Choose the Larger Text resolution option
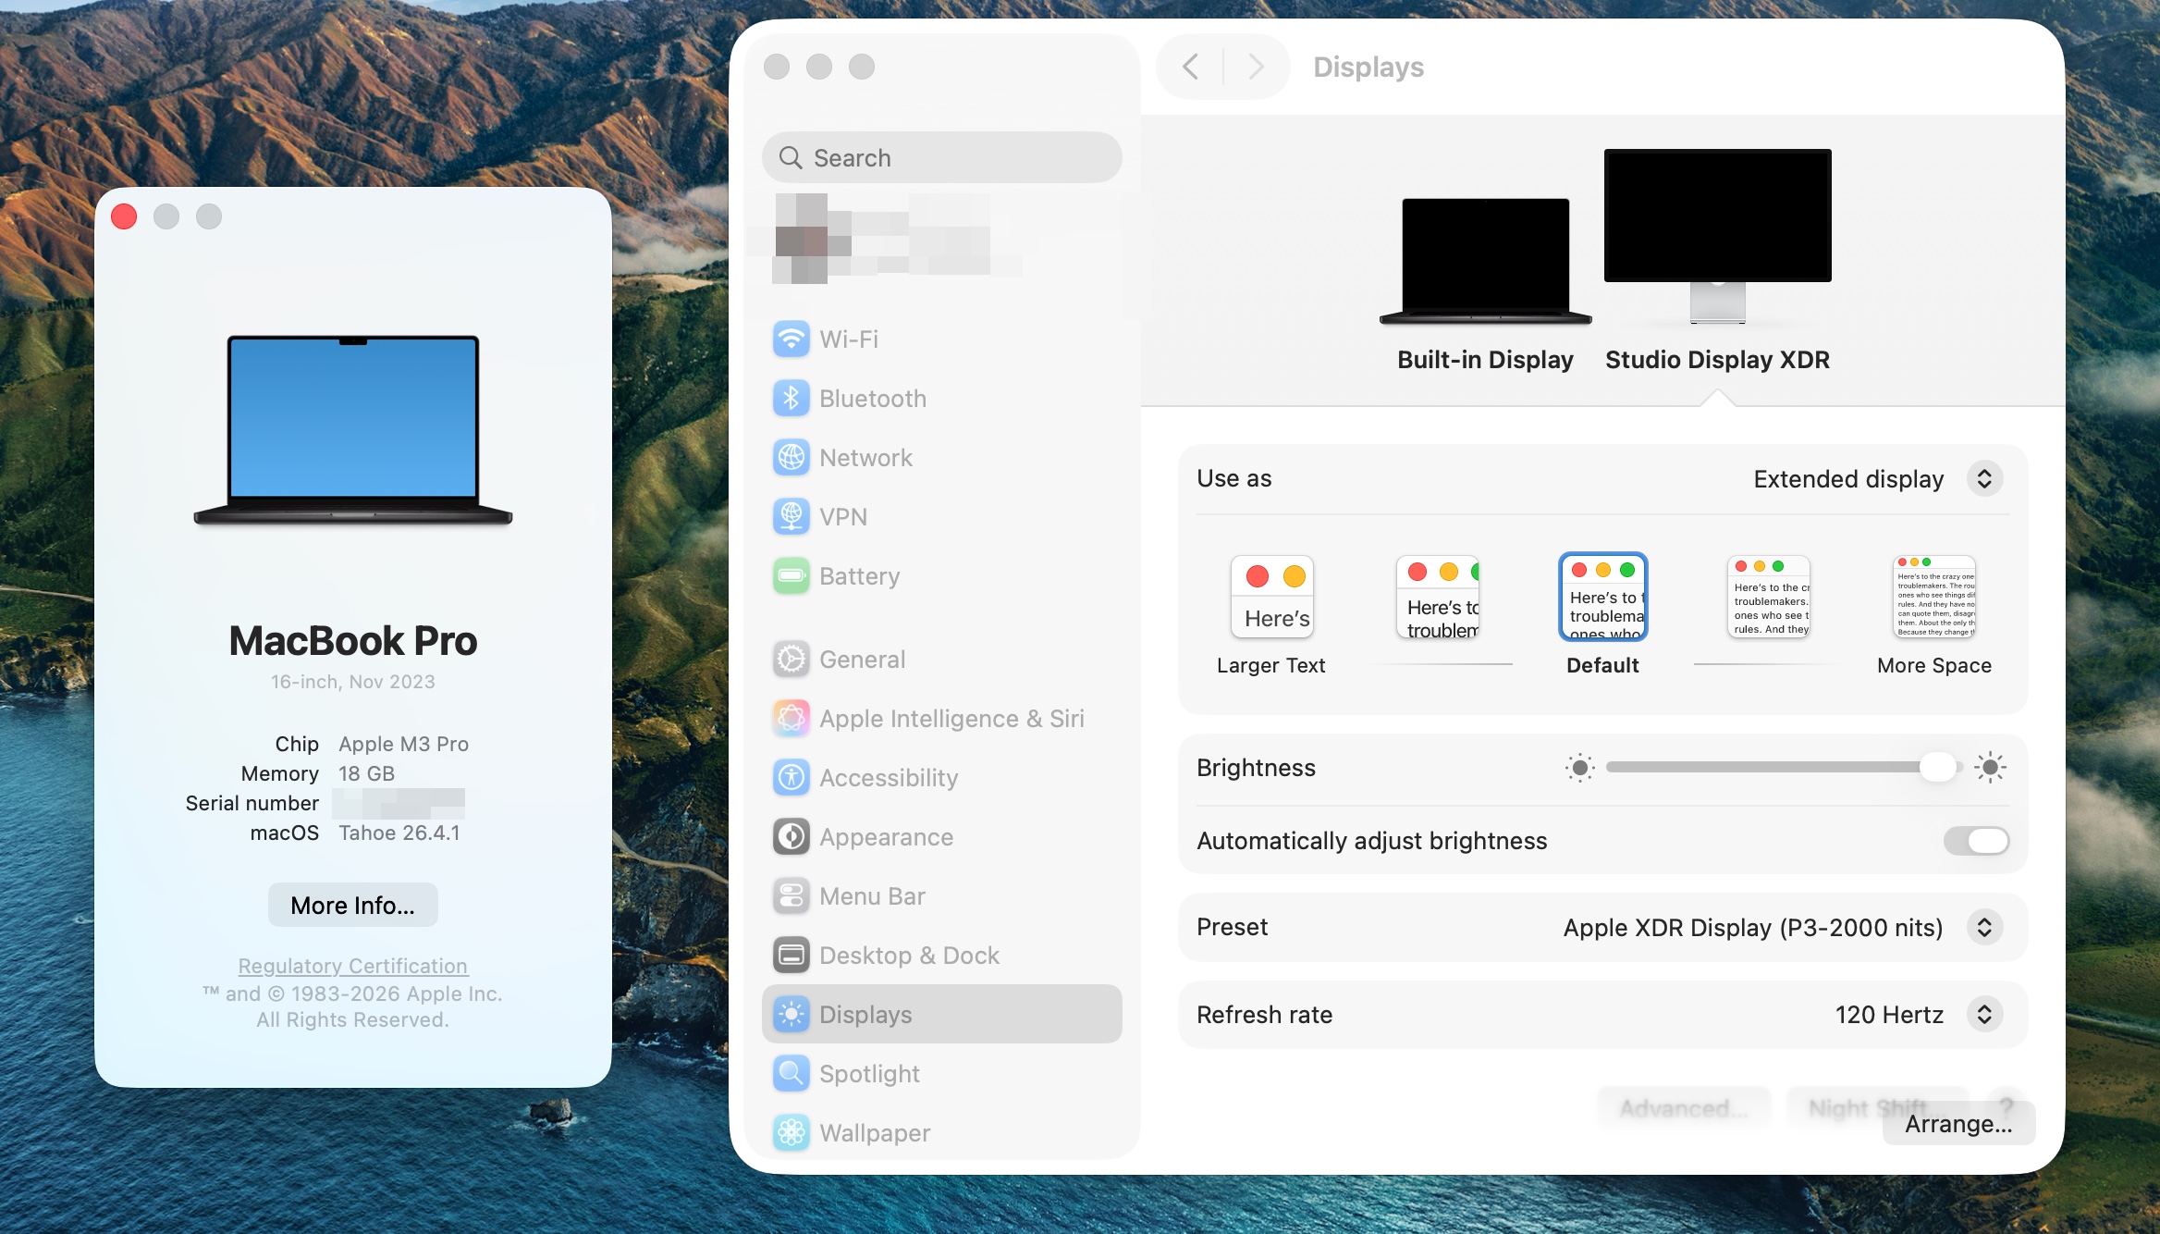The width and height of the screenshot is (2160, 1234). [x=1271, y=615]
